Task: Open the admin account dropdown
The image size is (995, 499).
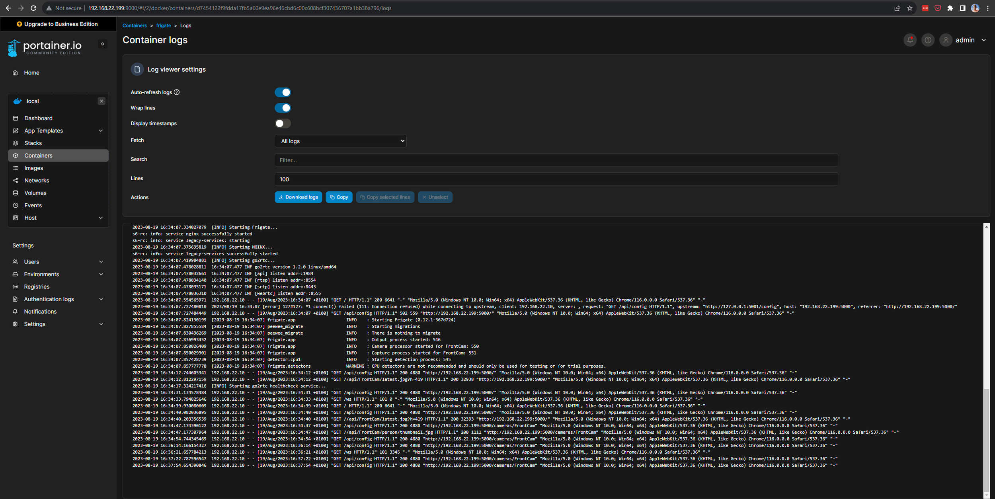Action: coord(965,40)
